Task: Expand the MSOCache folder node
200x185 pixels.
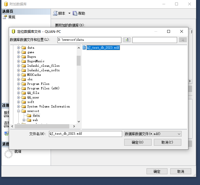Action: pos(19,75)
